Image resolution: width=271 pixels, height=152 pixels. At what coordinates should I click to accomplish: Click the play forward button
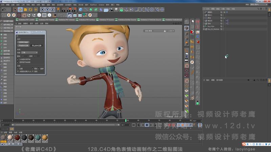pyautogui.click(x=151, y=125)
